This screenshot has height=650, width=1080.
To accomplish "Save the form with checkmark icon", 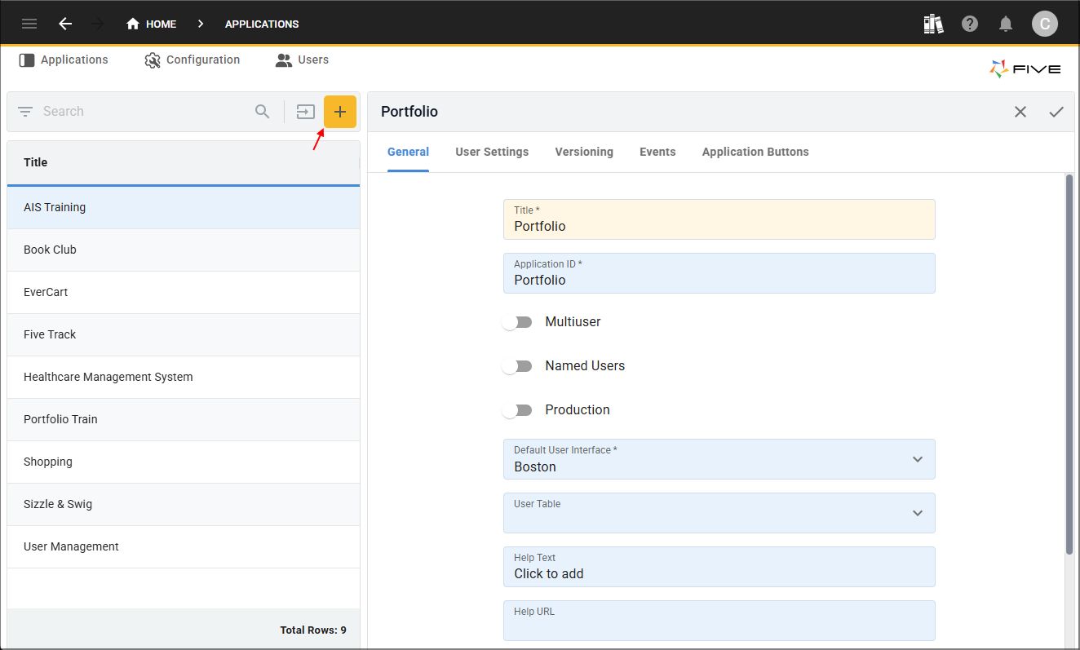I will click(1056, 112).
